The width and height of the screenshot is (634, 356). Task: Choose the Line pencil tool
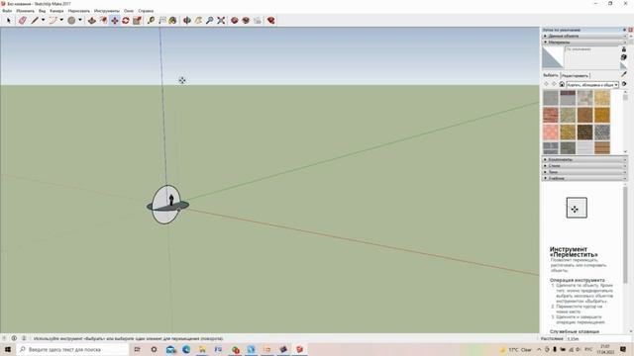click(x=35, y=20)
